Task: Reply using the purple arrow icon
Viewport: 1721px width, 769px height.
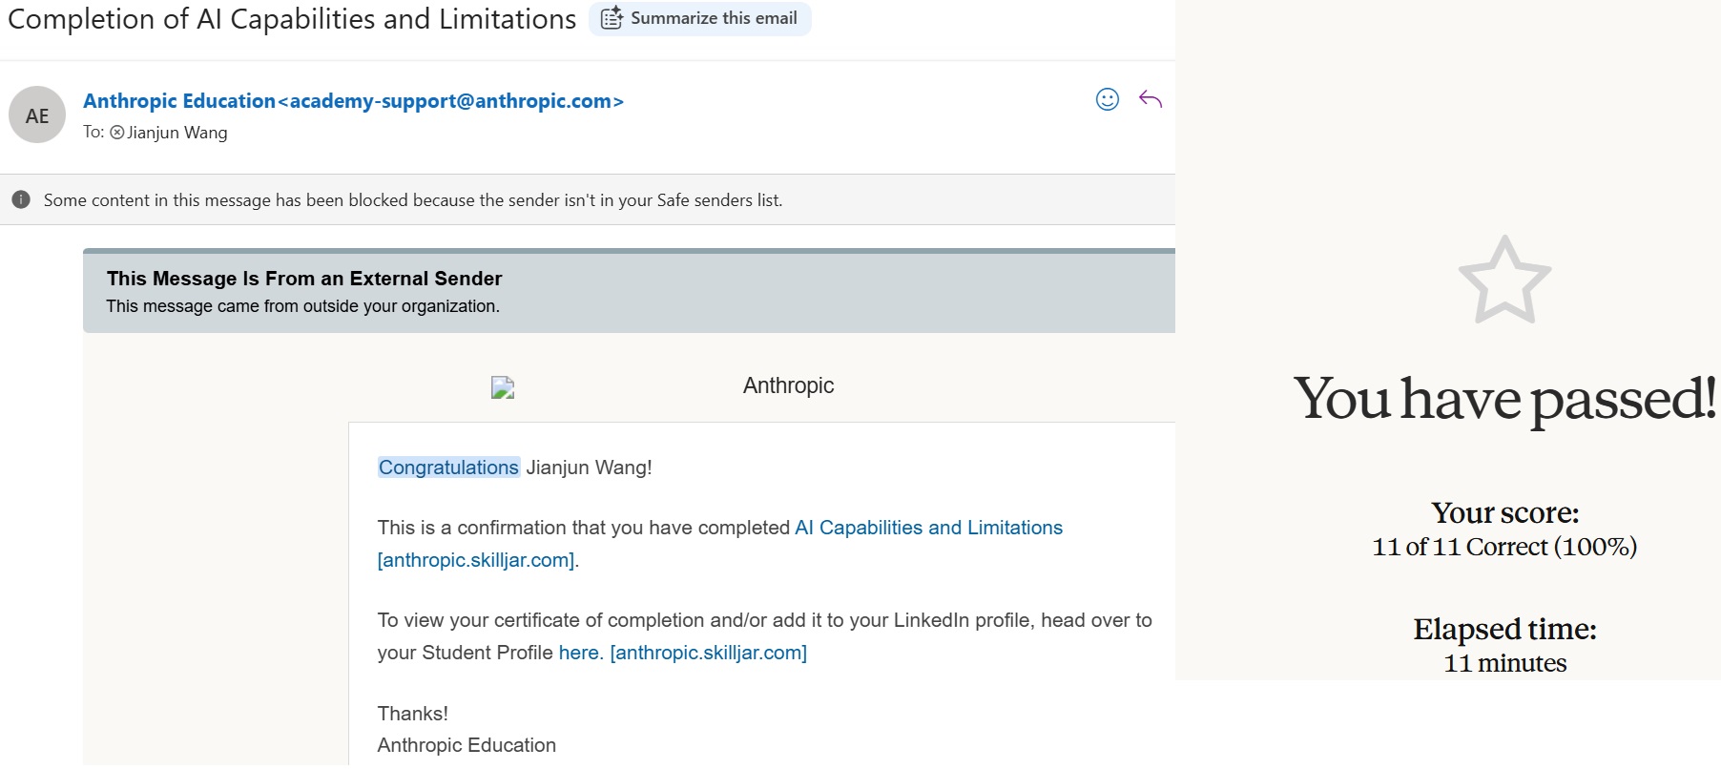Action: tap(1151, 99)
